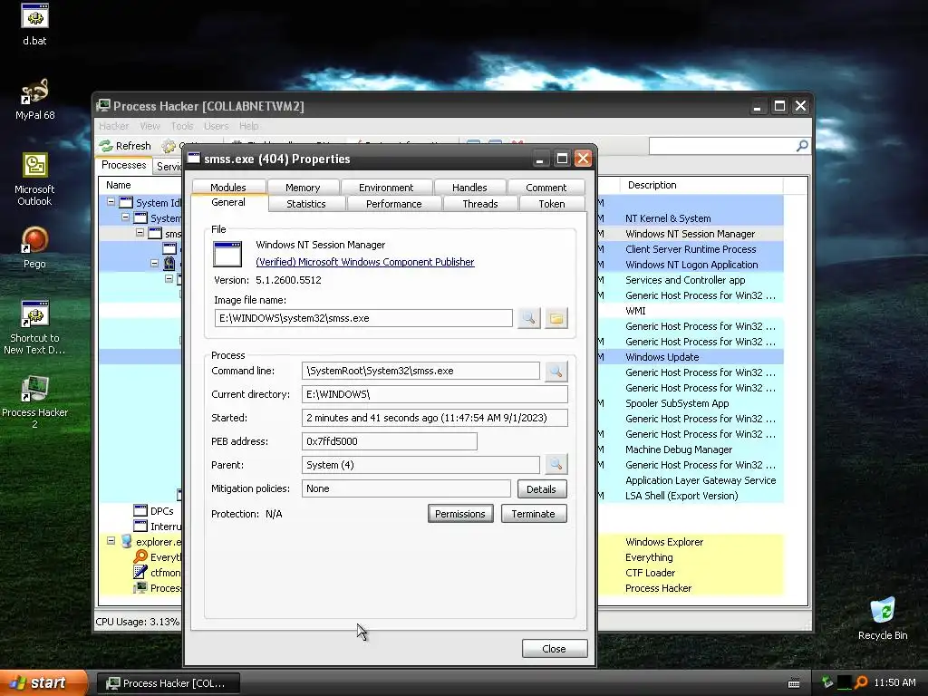
Task: Select the General tab
Action: [x=228, y=202]
